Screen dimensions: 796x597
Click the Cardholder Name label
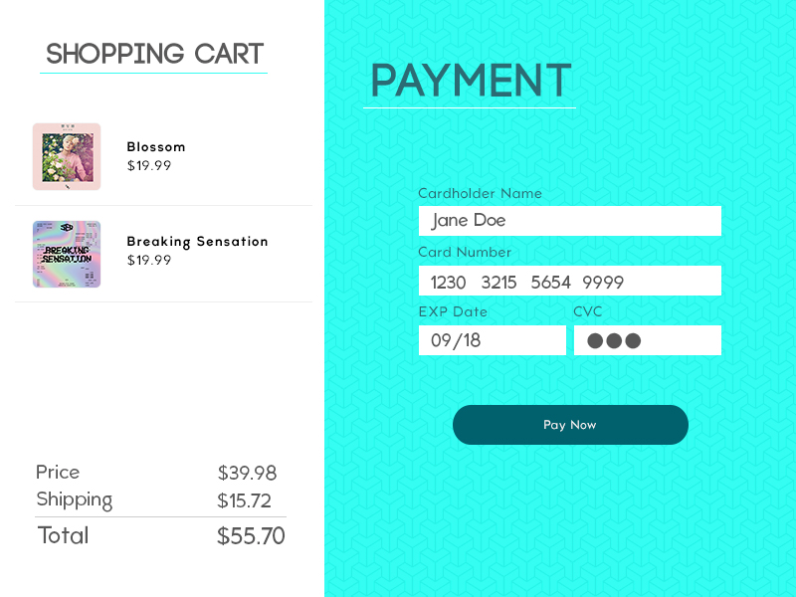(x=480, y=193)
